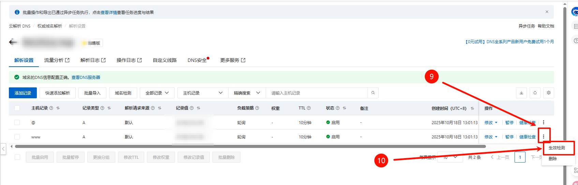Open more actions menu for @ record
The height and width of the screenshot is (185, 578).
[x=544, y=122]
